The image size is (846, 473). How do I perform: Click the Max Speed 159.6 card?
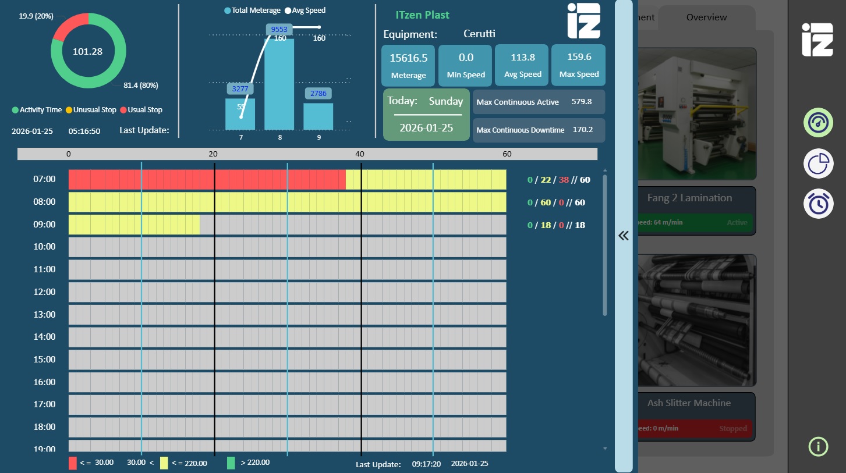coord(579,65)
